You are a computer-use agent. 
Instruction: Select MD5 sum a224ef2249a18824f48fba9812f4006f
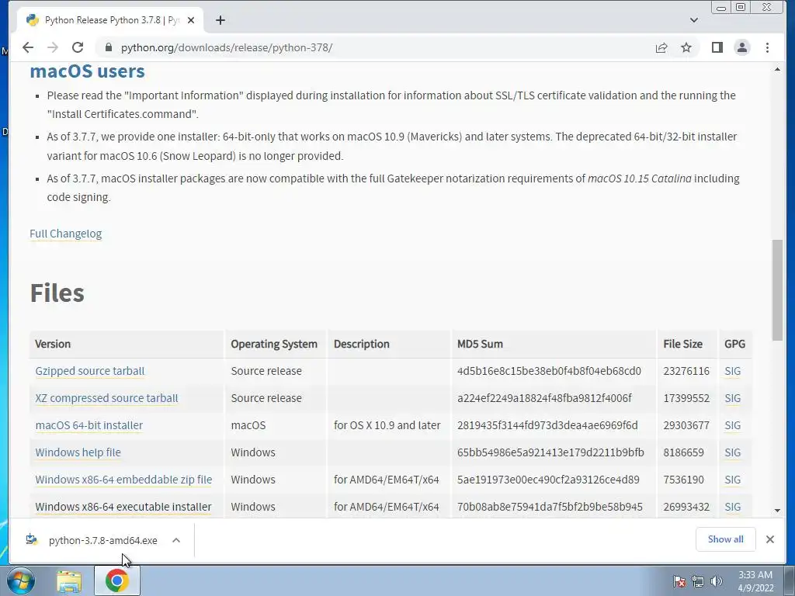544,398
